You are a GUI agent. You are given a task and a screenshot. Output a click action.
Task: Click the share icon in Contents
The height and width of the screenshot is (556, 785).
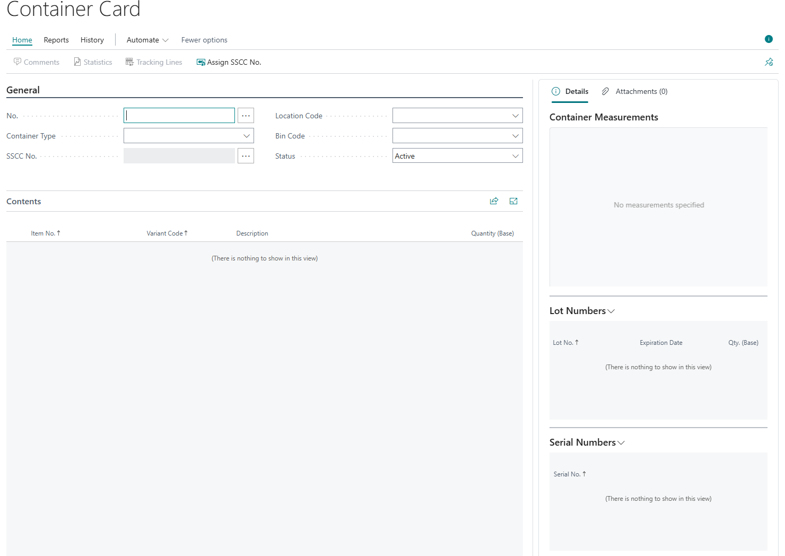(x=494, y=201)
